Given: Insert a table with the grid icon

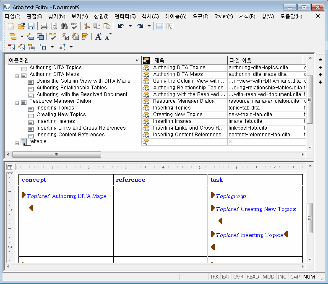Looking at the screenshot, I should 160,26.
